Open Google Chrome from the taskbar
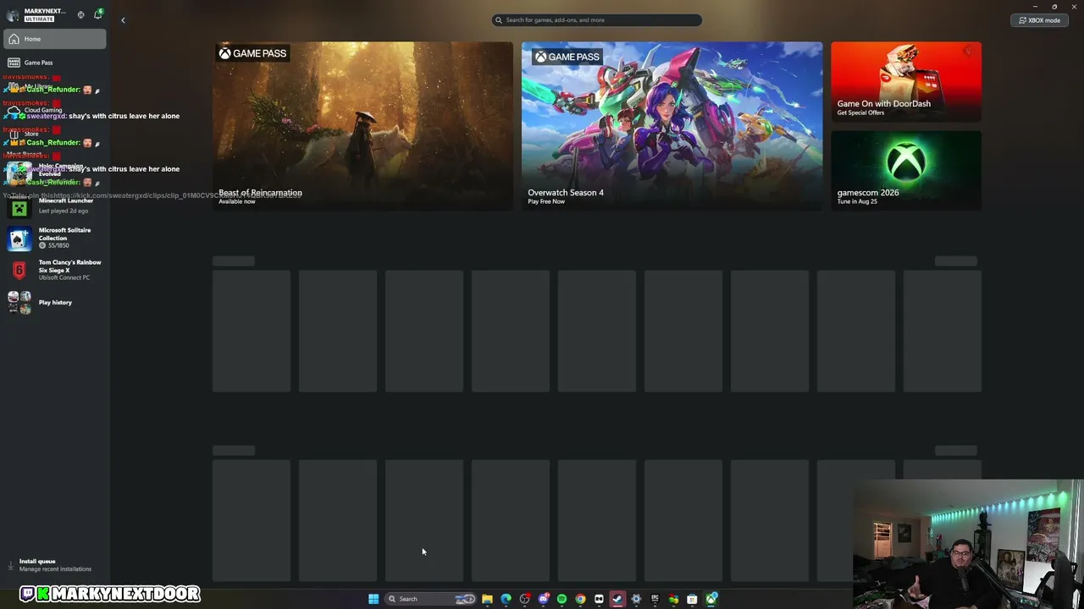This screenshot has width=1084, height=609. coord(580,599)
